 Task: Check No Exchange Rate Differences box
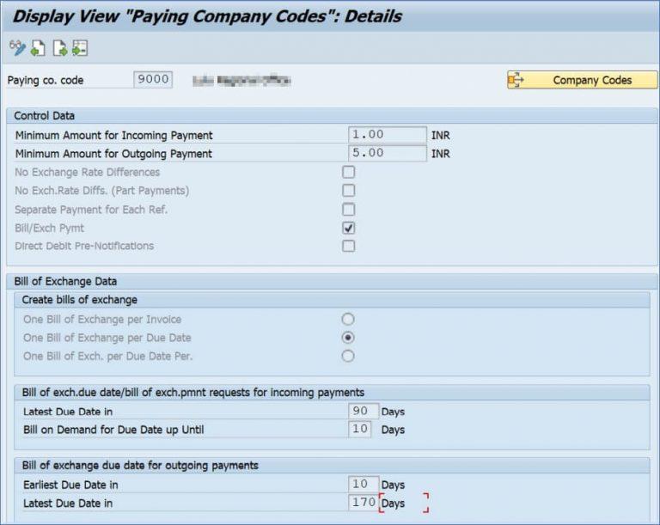click(349, 172)
